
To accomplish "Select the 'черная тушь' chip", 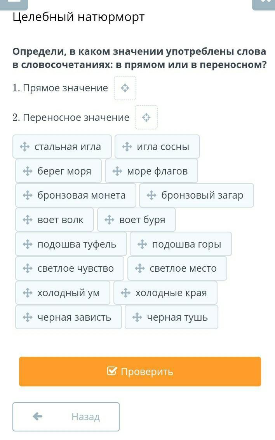I will [x=172, y=317].
